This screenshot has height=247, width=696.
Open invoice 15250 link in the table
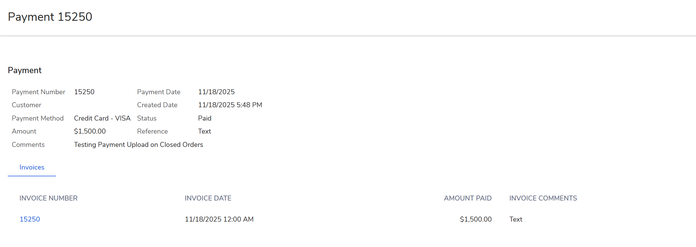point(30,219)
